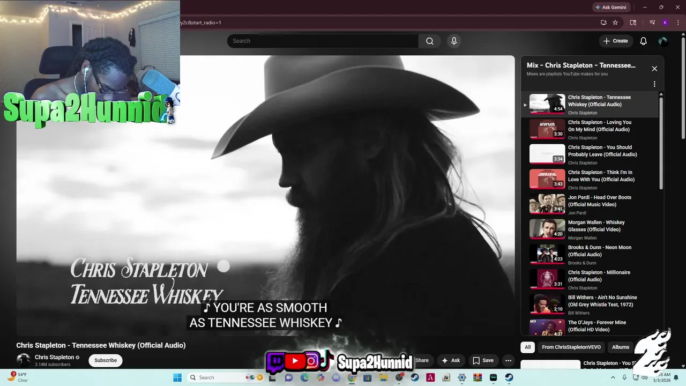Click in the YouTube search field
The height and width of the screenshot is (386, 686).
[323, 41]
